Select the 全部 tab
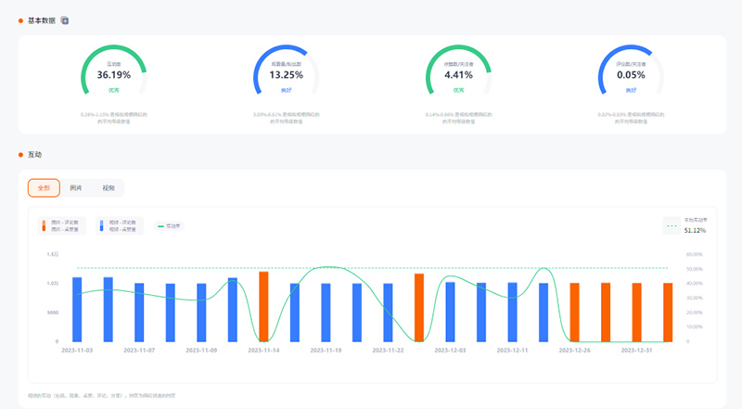The width and height of the screenshot is (742, 409). click(44, 188)
